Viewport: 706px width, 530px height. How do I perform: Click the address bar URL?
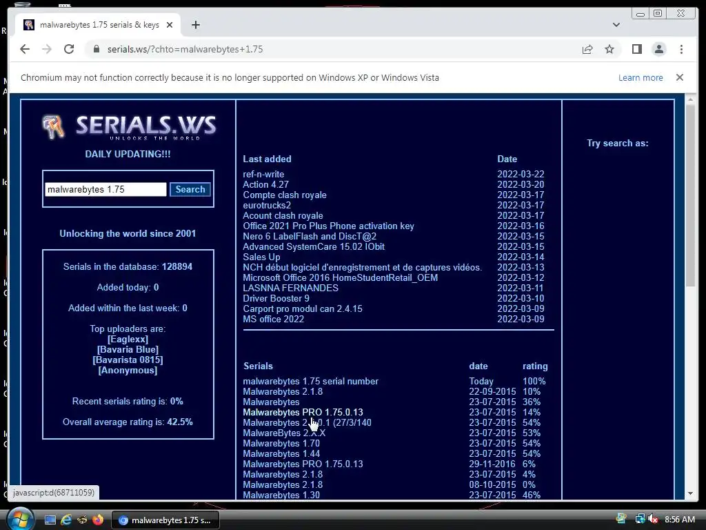click(x=185, y=49)
